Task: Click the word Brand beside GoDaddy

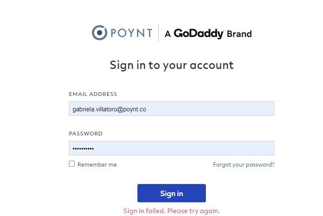Action: click(x=239, y=34)
